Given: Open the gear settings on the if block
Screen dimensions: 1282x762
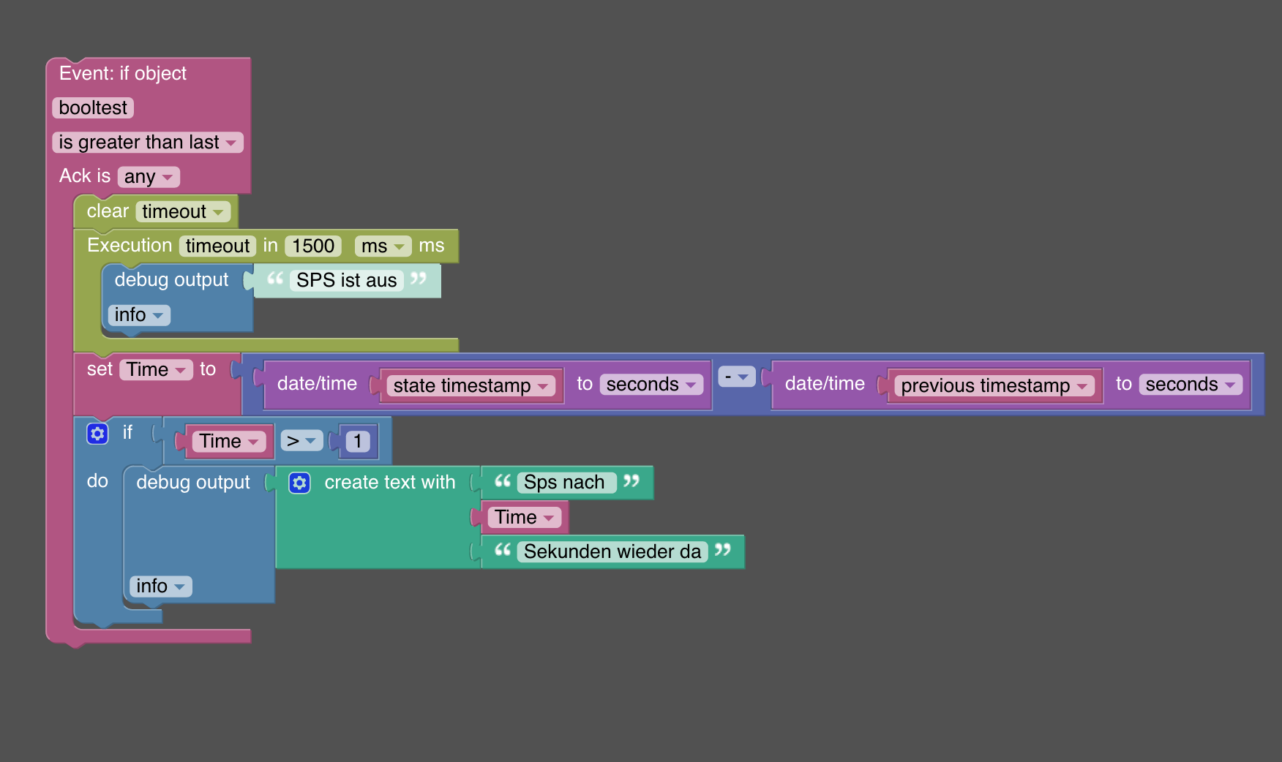Looking at the screenshot, I should [x=97, y=434].
